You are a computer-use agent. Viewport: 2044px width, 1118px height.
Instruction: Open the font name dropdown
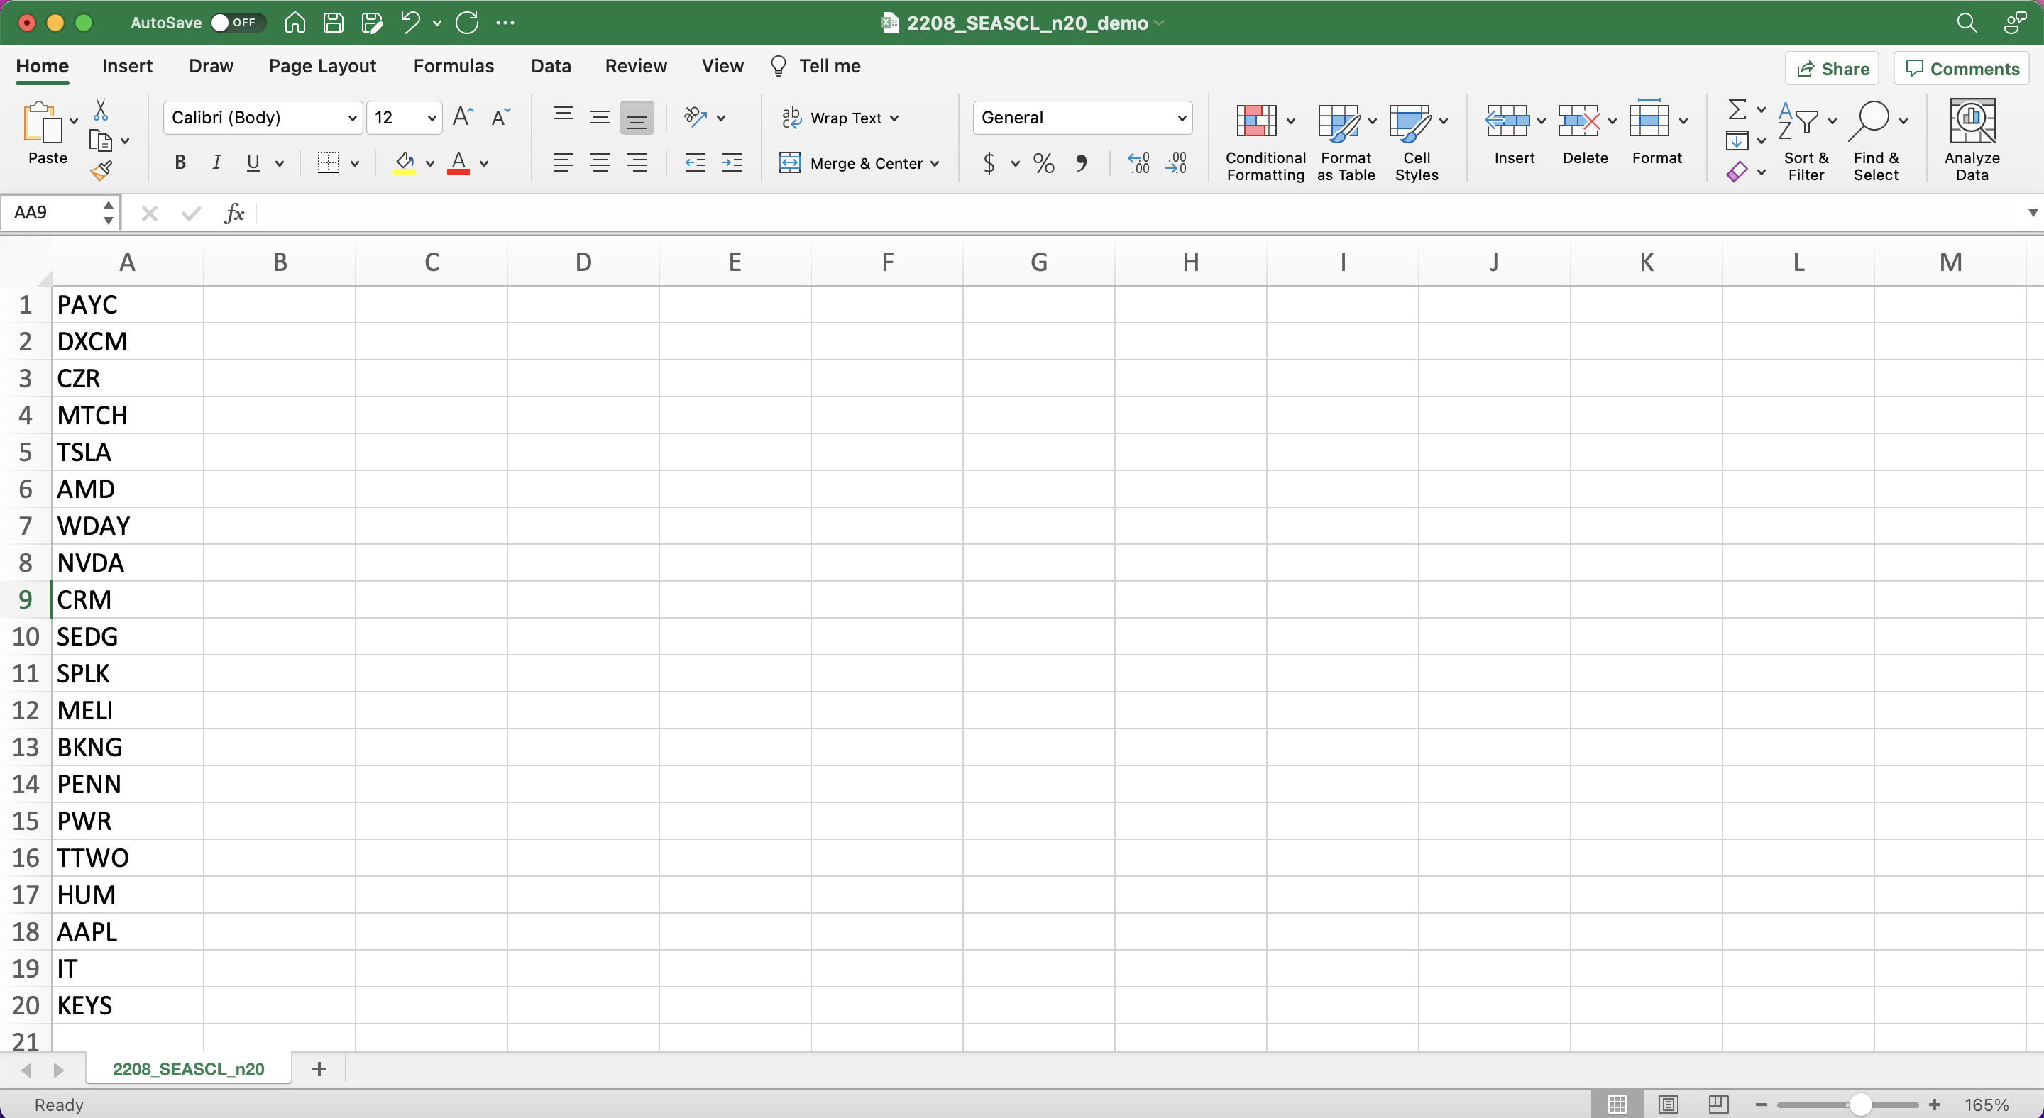(352, 118)
